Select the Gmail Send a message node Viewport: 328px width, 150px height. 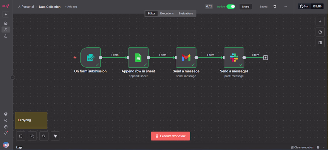tap(186, 58)
